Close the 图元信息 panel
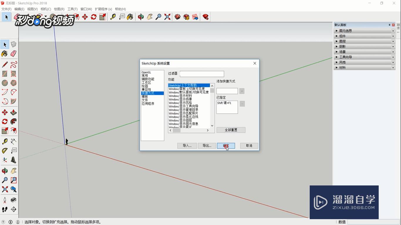 point(393,31)
